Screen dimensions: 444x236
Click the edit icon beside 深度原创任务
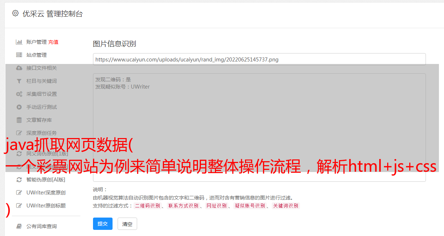click(x=19, y=133)
